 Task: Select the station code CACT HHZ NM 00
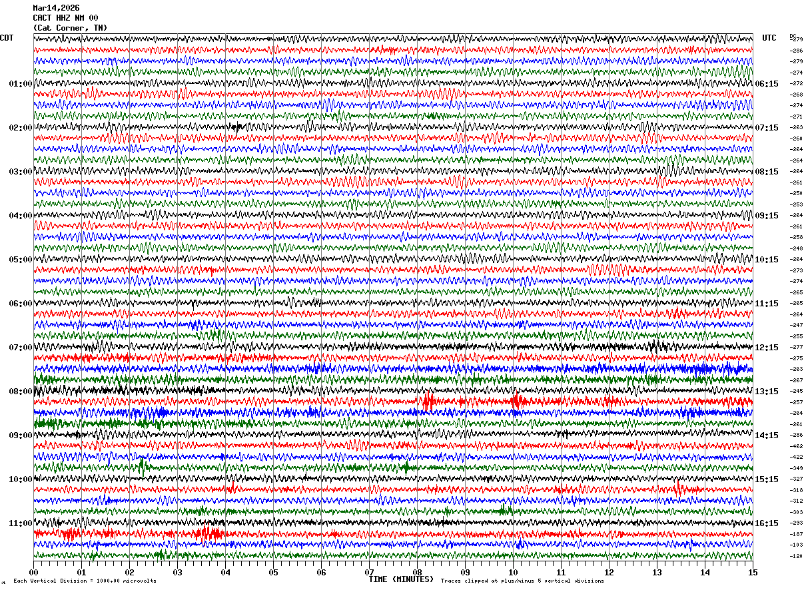click(65, 18)
